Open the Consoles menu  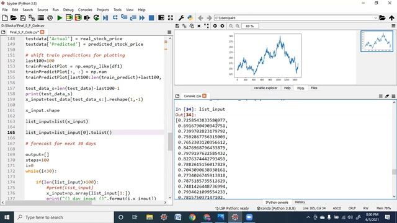coord(85,10)
